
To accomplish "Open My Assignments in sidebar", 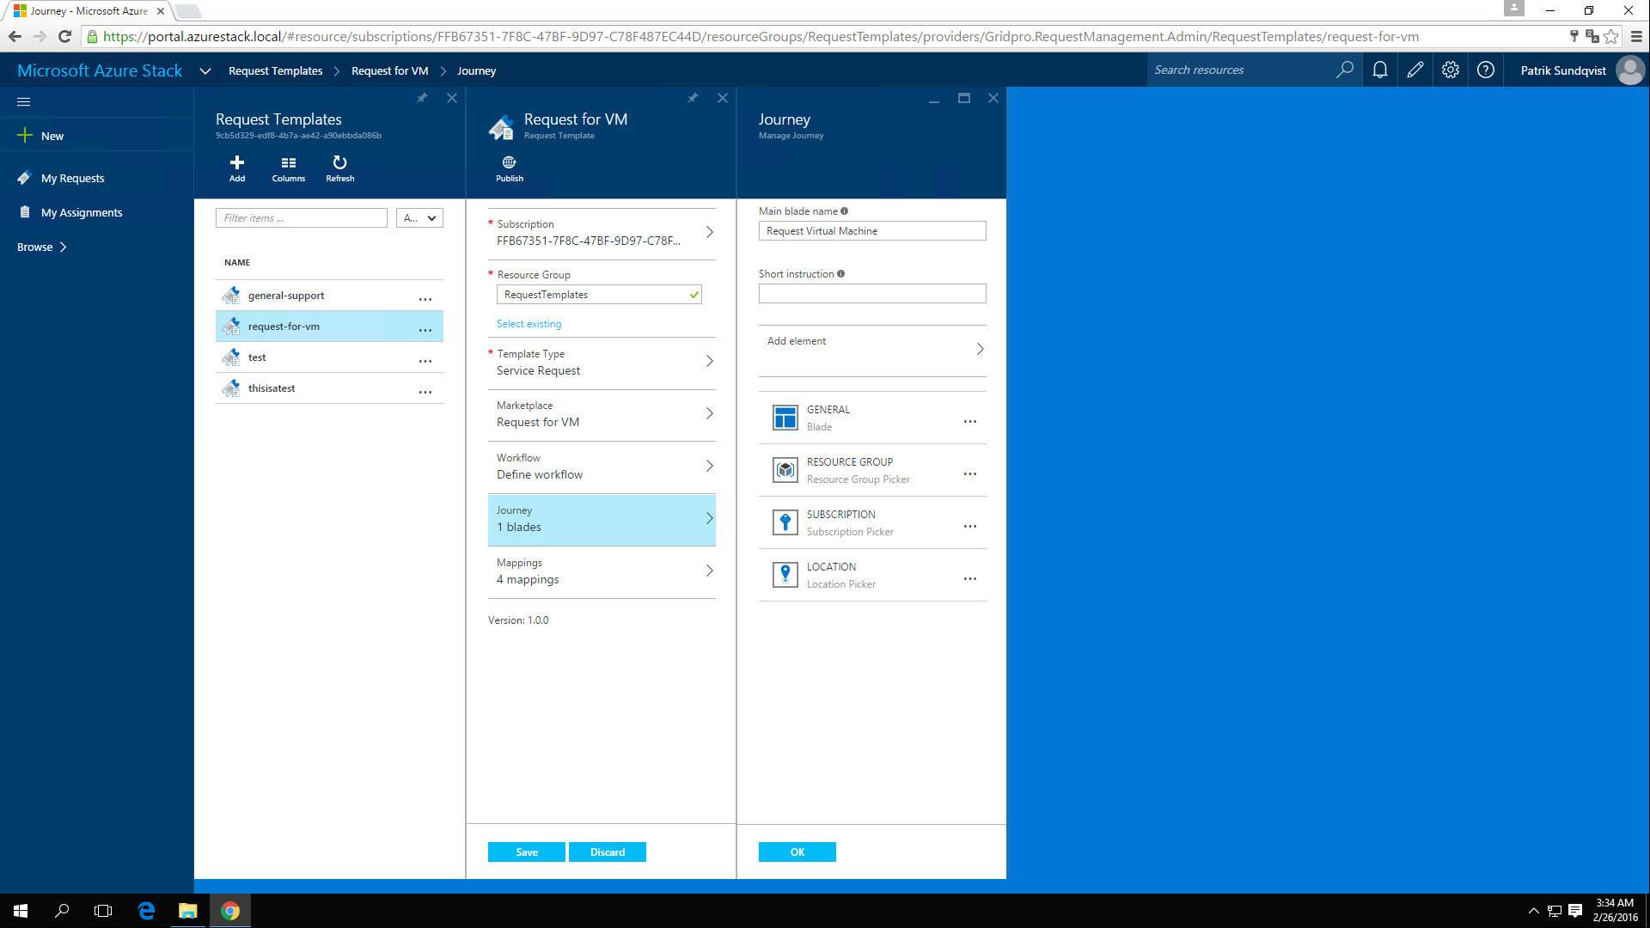I will tap(82, 212).
